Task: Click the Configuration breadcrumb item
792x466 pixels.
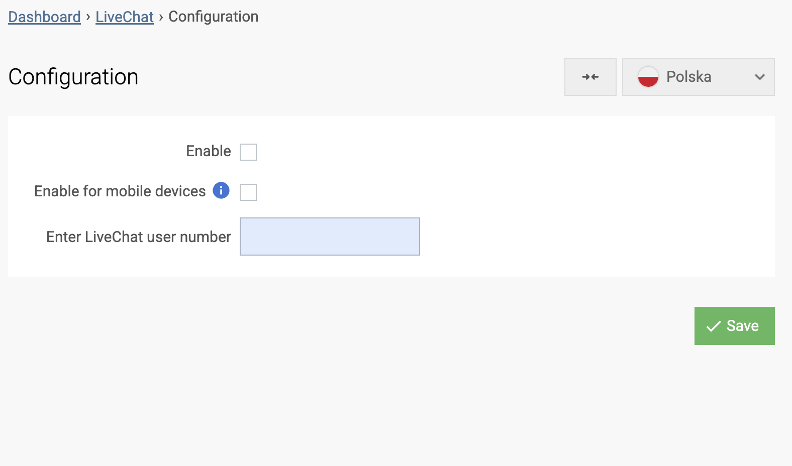Action: point(213,17)
